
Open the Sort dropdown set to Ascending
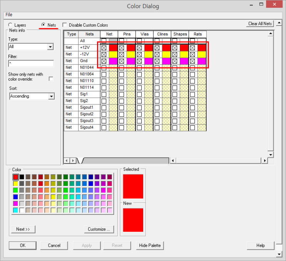tap(51, 96)
